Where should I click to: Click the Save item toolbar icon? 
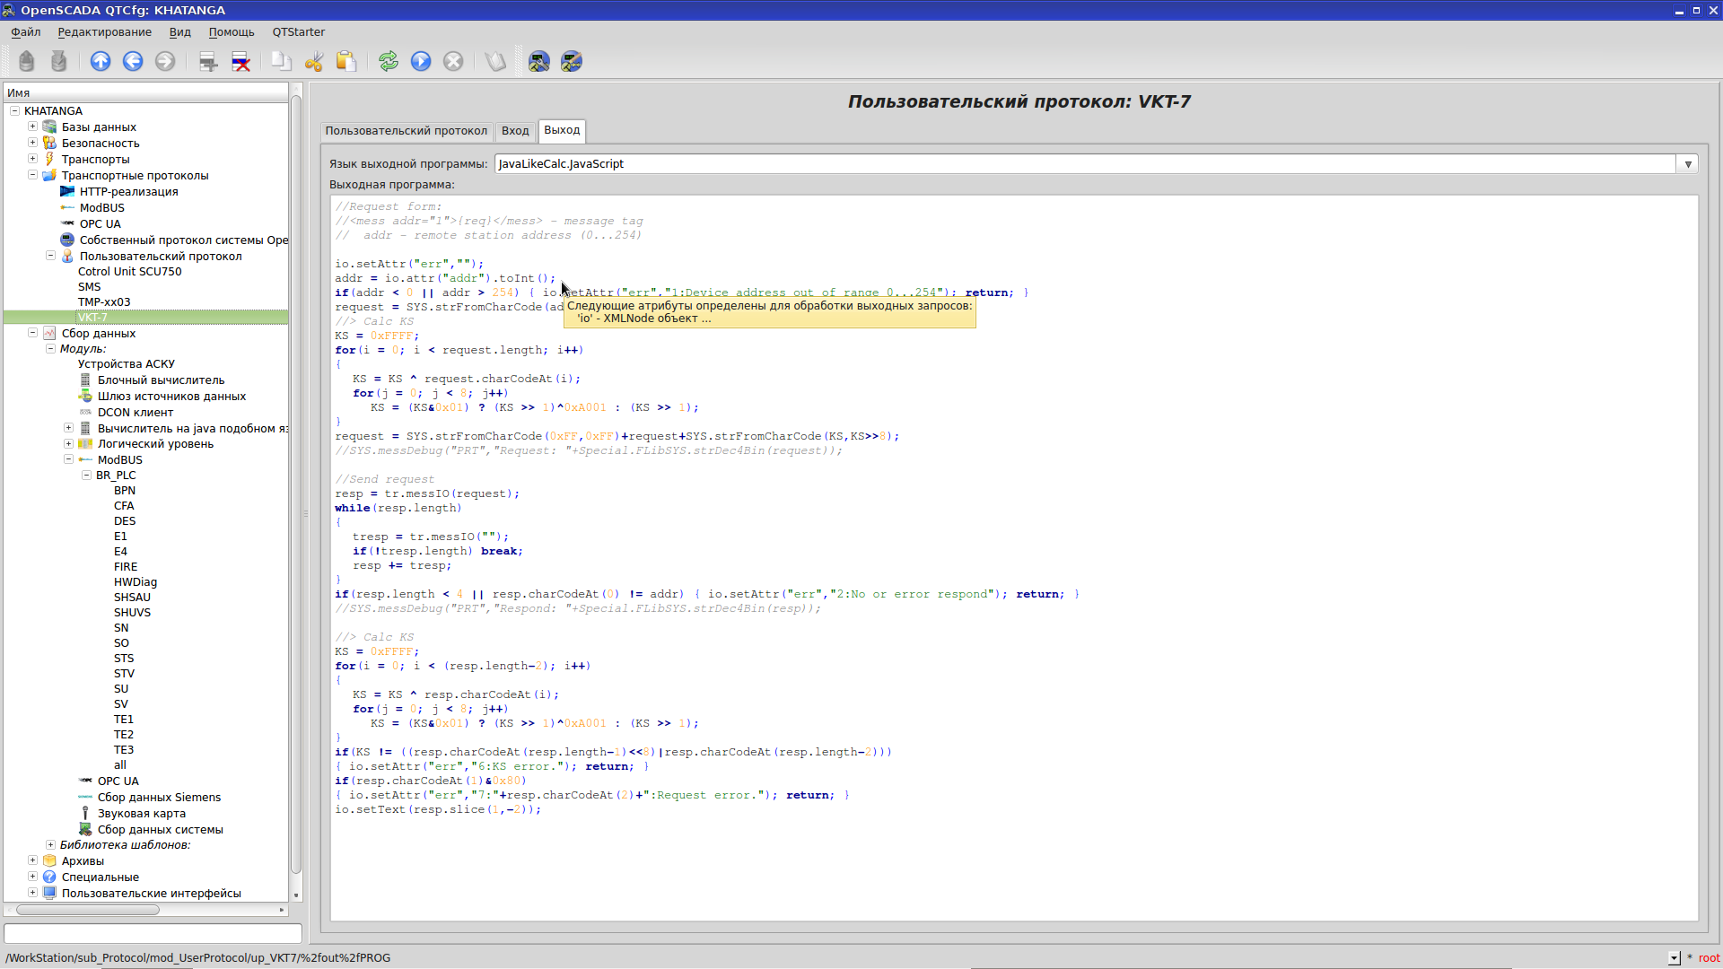tap(58, 61)
